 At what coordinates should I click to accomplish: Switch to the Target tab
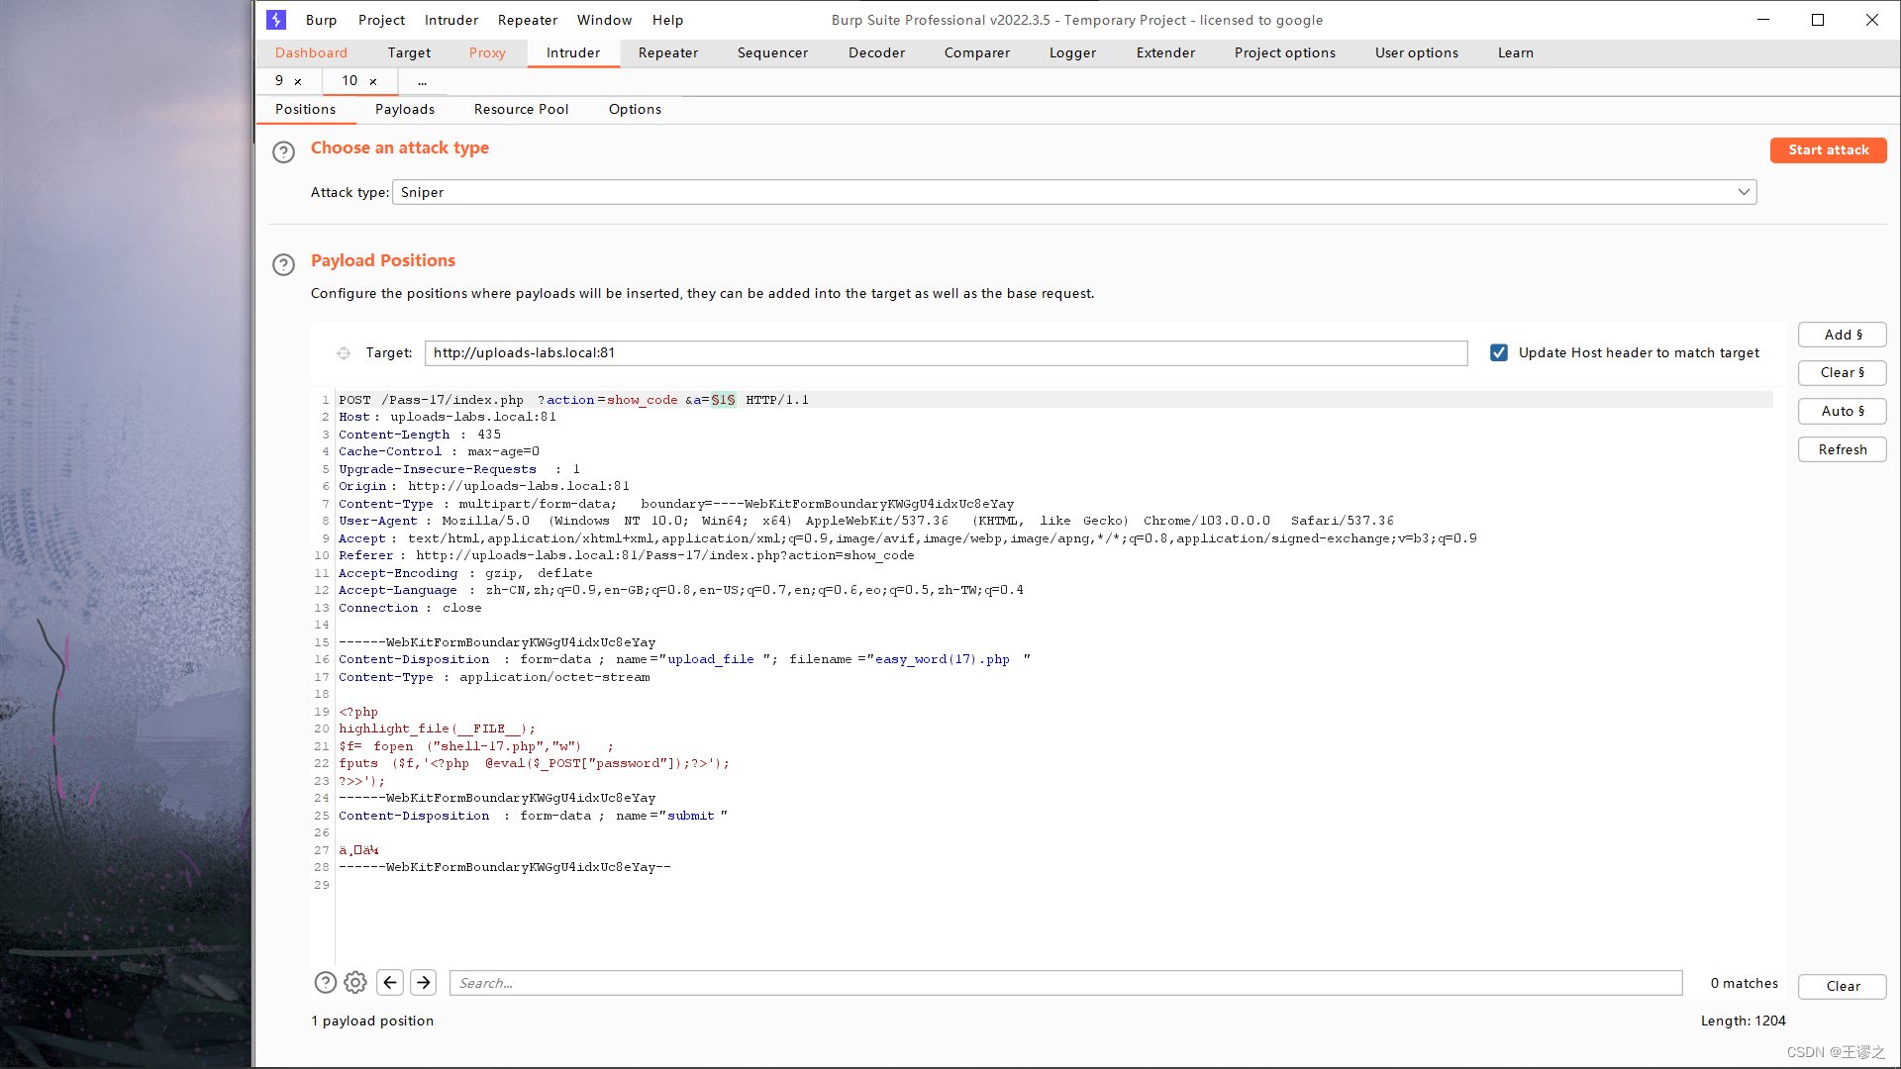[x=409, y=52]
